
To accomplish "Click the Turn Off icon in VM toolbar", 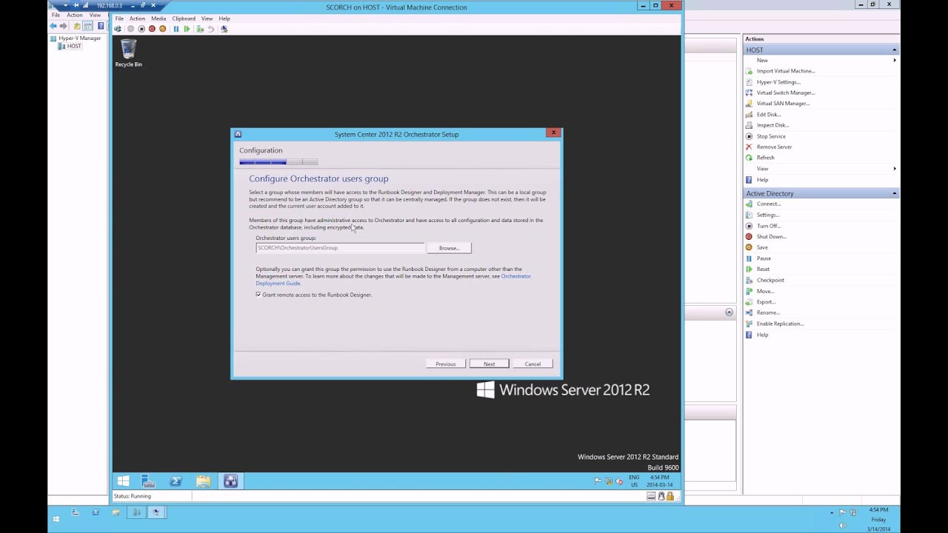I will (141, 29).
